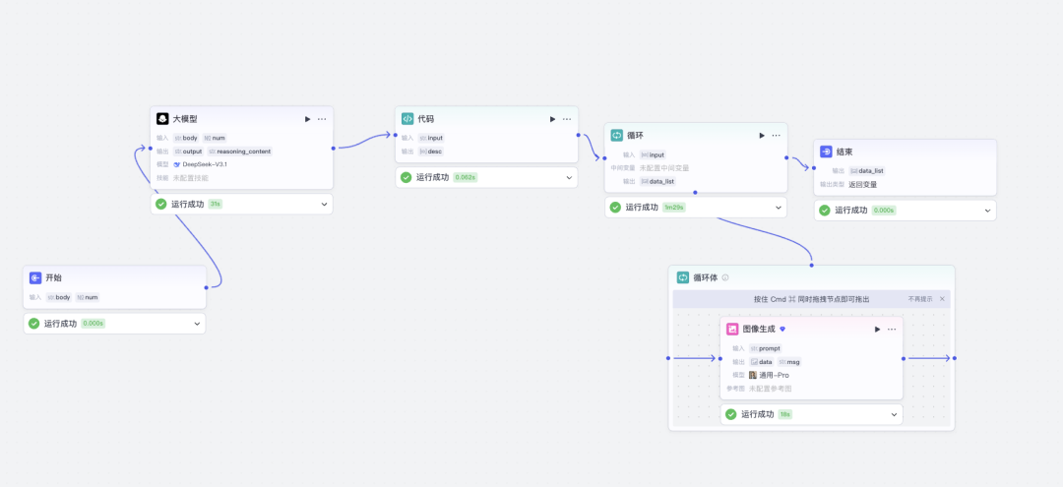1063x487 pixels.
Task: Click the success check icon under 循环
Action: coord(615,208)
